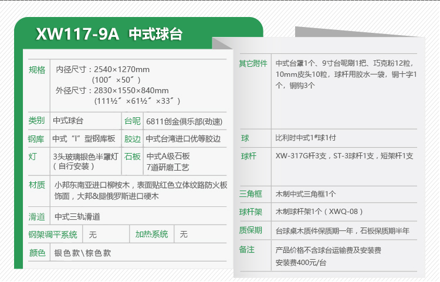The image size is (440, 282).
Task: Click the 中式球台 category value
Action: 68,121
